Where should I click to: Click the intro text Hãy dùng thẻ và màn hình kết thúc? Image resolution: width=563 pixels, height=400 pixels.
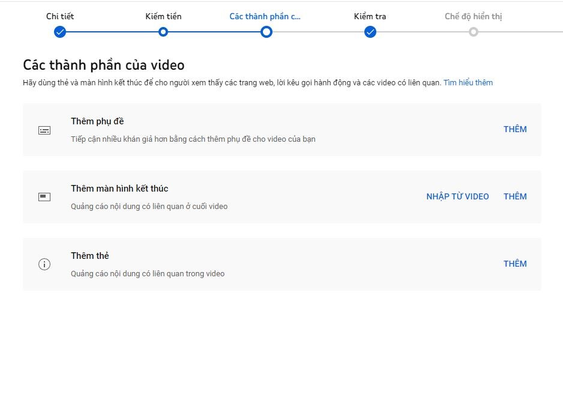click(x=232, y=83)
